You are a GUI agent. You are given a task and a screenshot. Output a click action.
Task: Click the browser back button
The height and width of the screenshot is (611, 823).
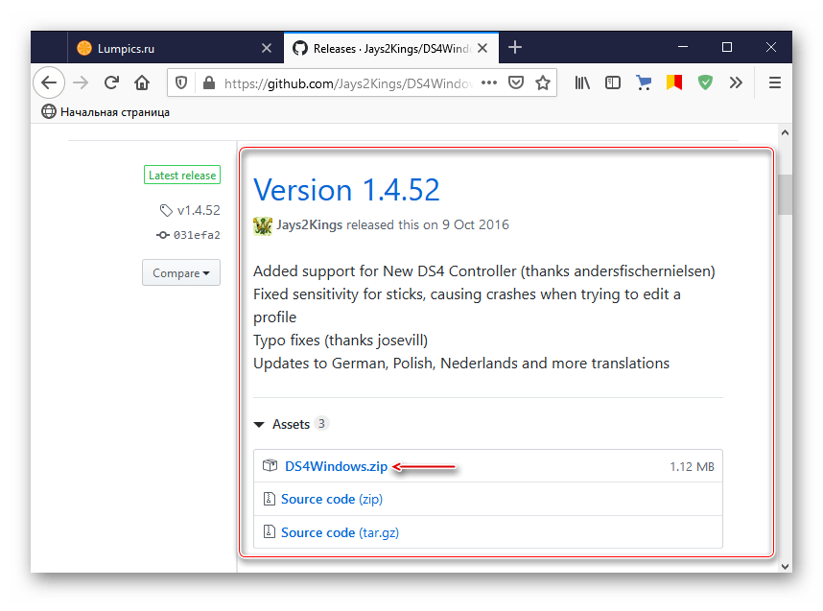click(49, 82)
